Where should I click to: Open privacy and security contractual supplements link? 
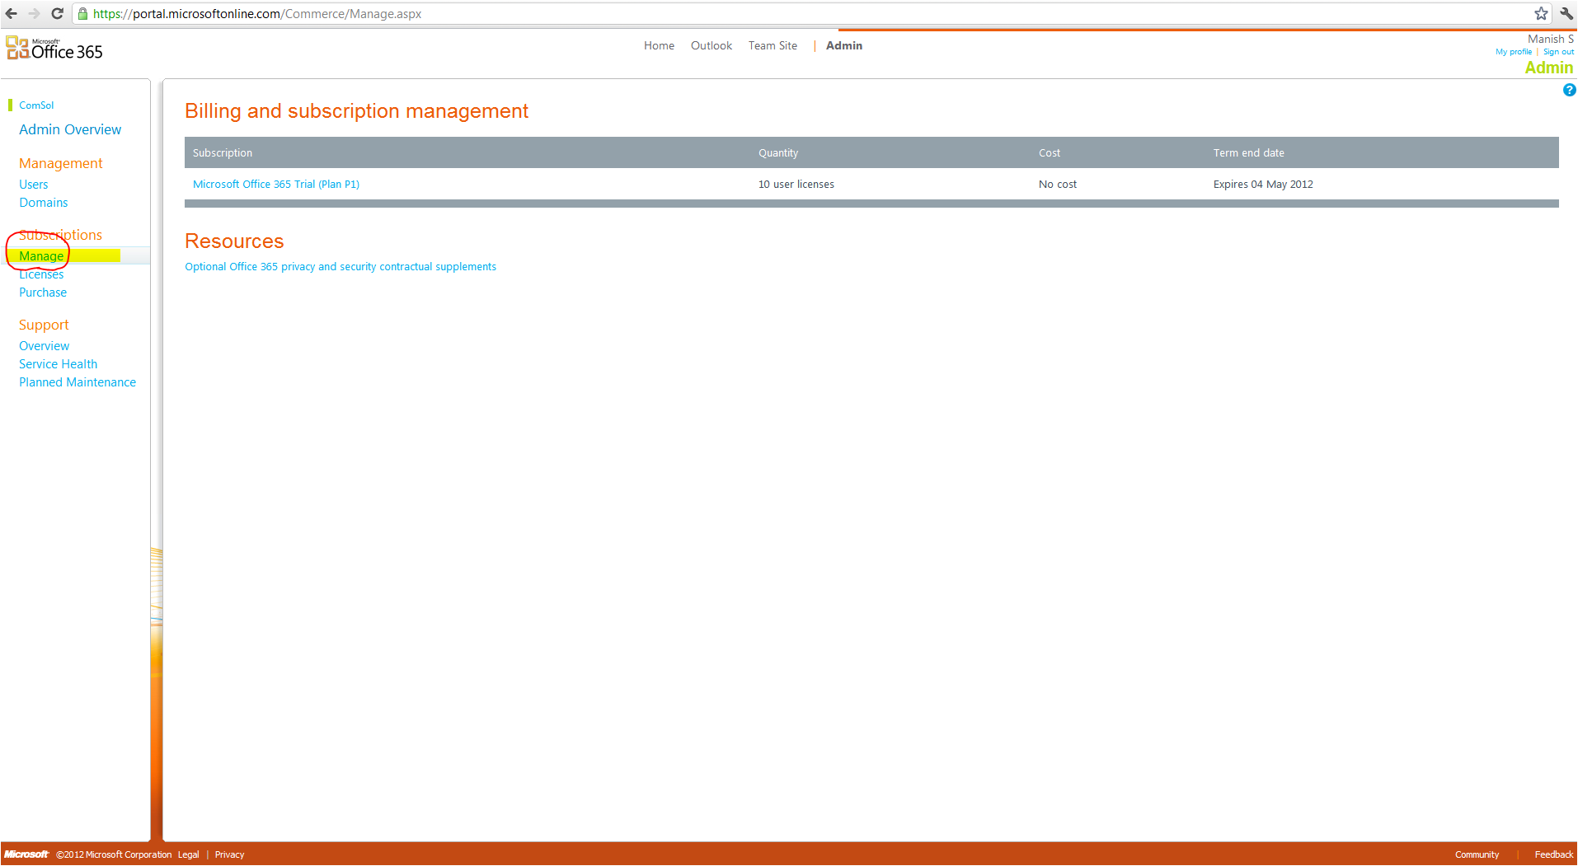pyautogui.click(x=340, y=266)
